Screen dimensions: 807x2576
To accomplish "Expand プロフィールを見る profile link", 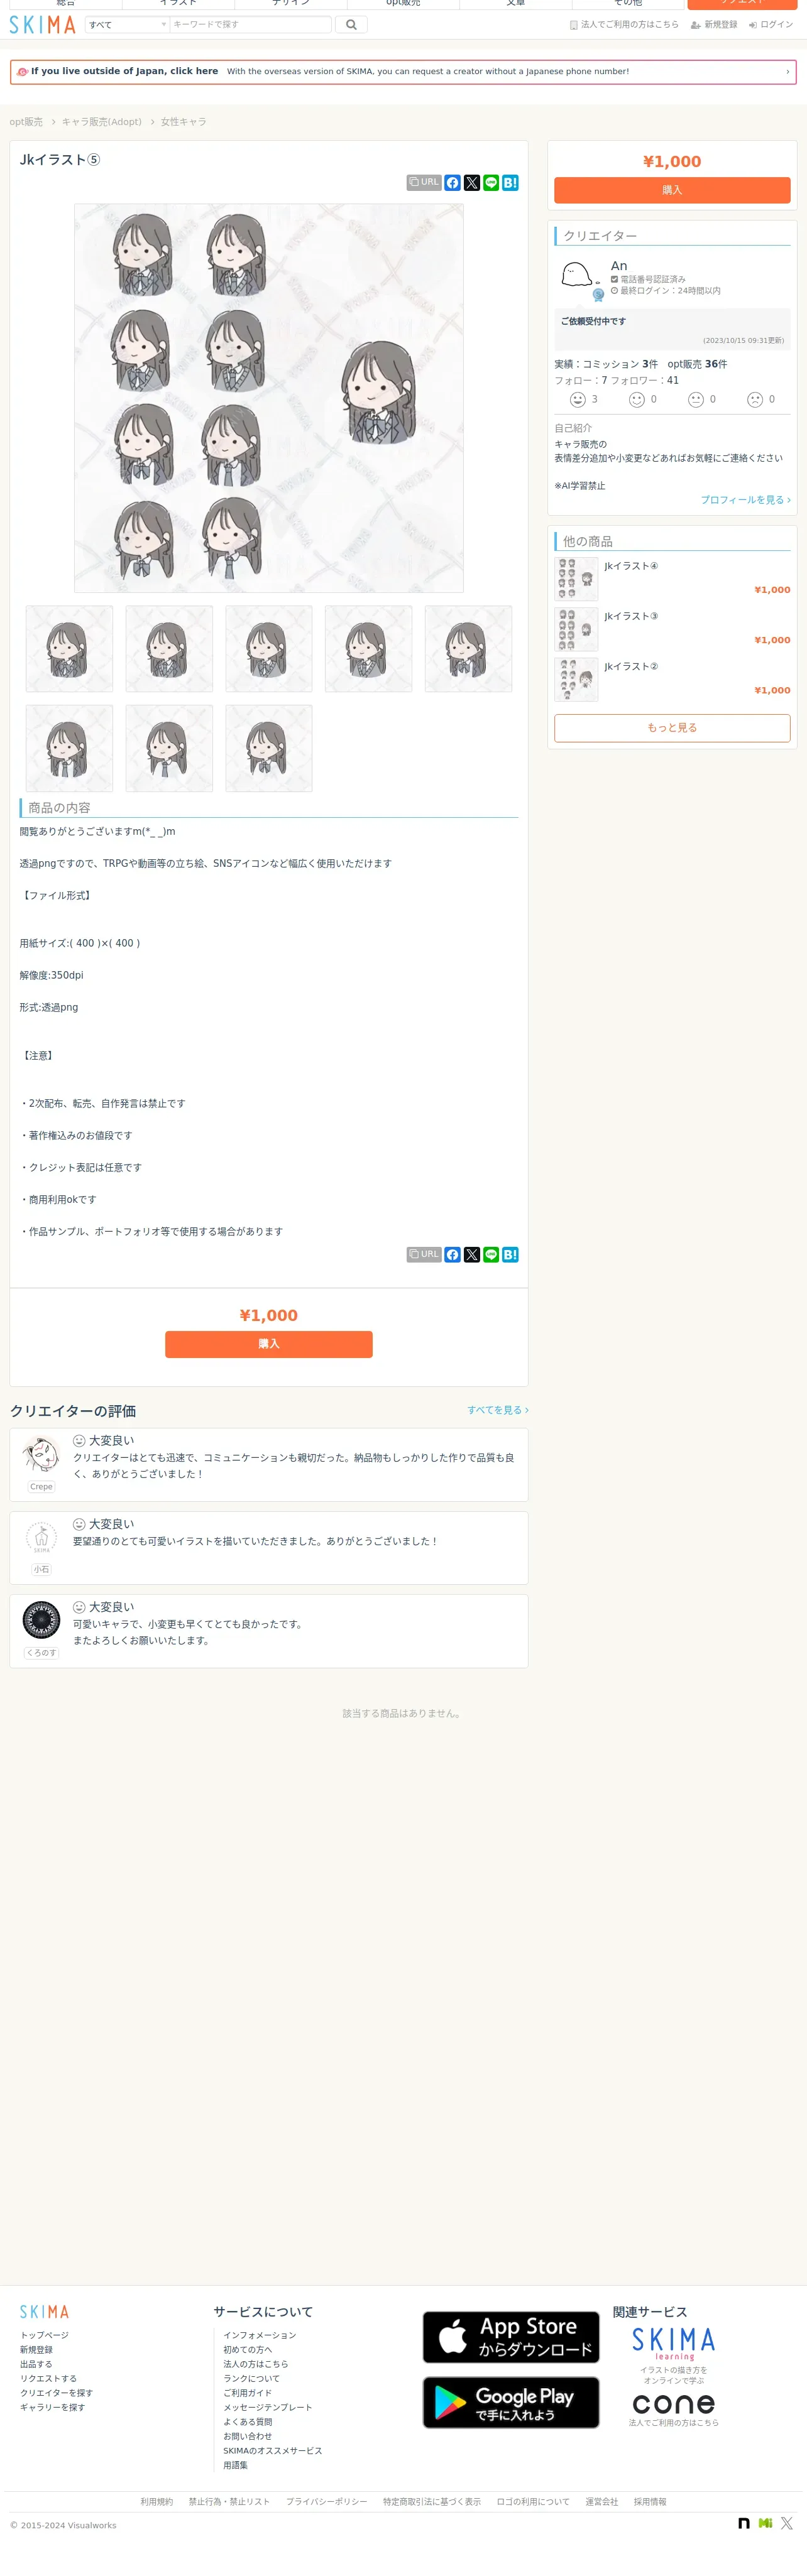I will point(745,500).
